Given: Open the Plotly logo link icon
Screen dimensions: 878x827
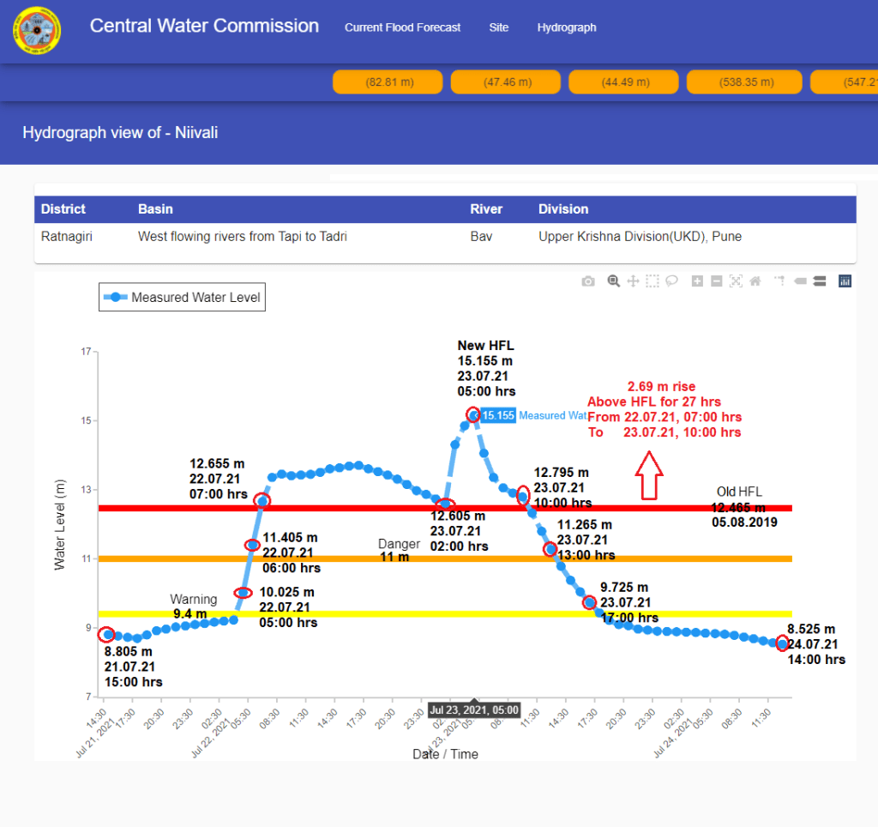Looking at the screenshot, I should [x=845, y=281].
